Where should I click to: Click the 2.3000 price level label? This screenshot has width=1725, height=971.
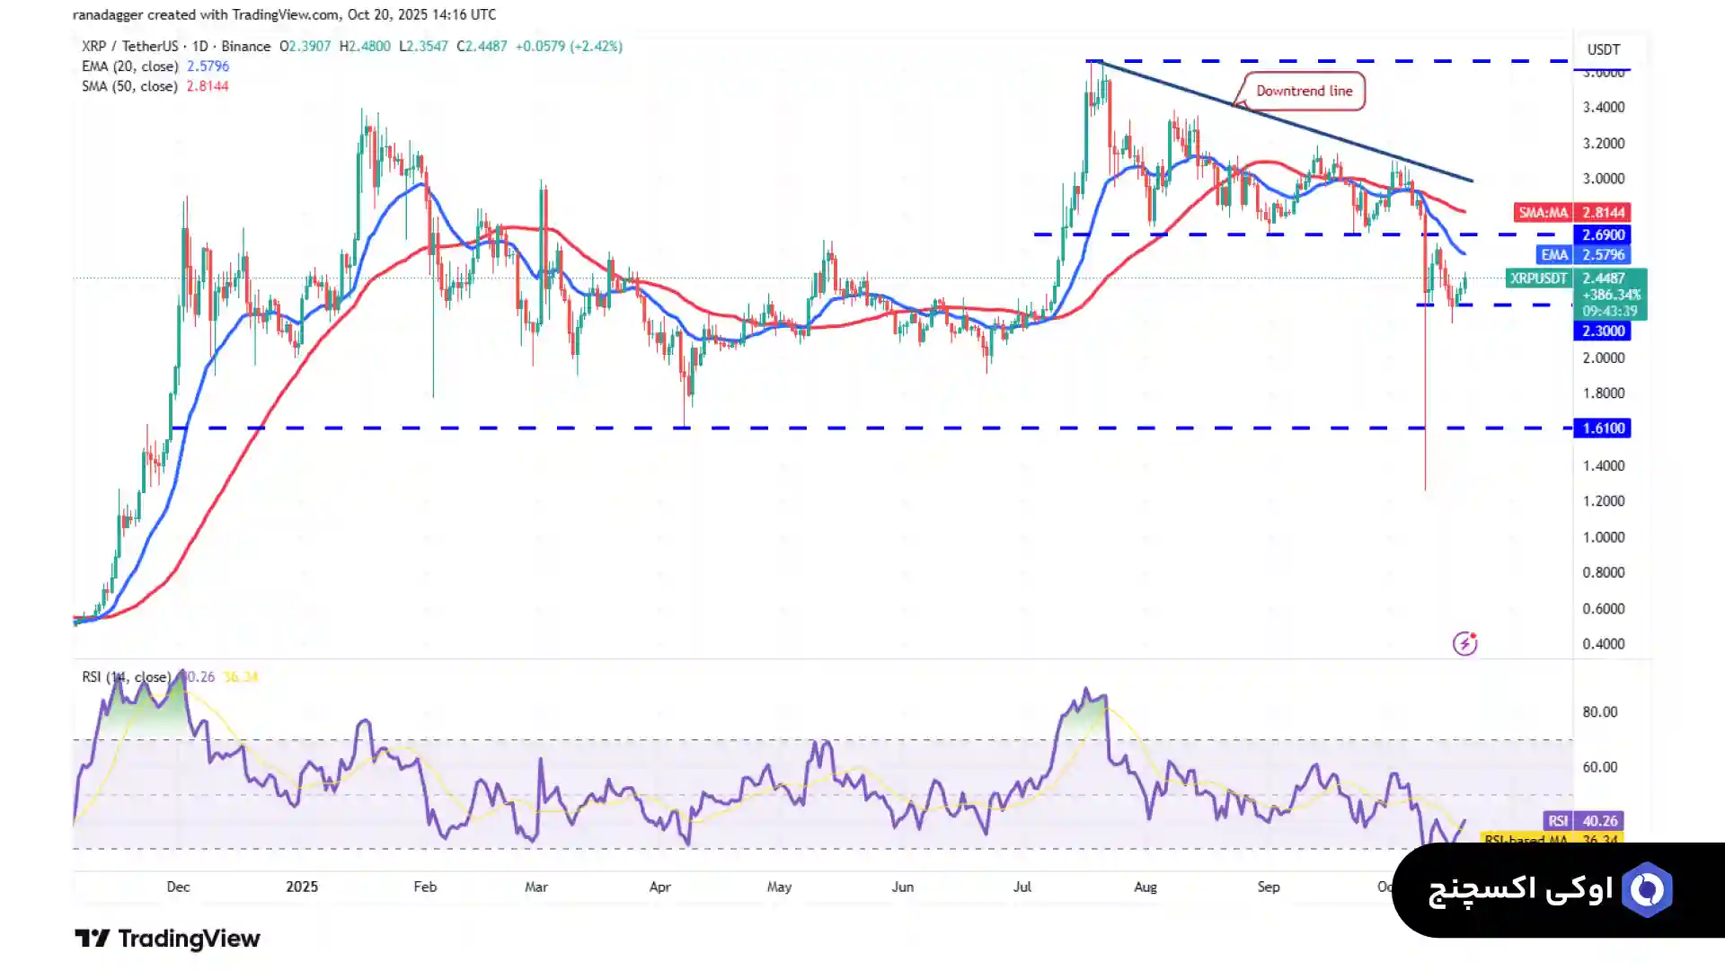pyautogui.click(x=1602, y=331)
